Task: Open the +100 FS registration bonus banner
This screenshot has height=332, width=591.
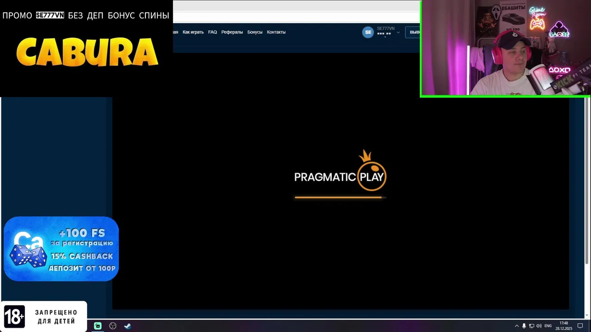Action: pyautogui.click(x=61, y=249)
